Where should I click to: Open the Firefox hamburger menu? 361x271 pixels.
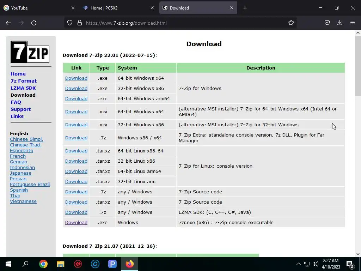352,23
